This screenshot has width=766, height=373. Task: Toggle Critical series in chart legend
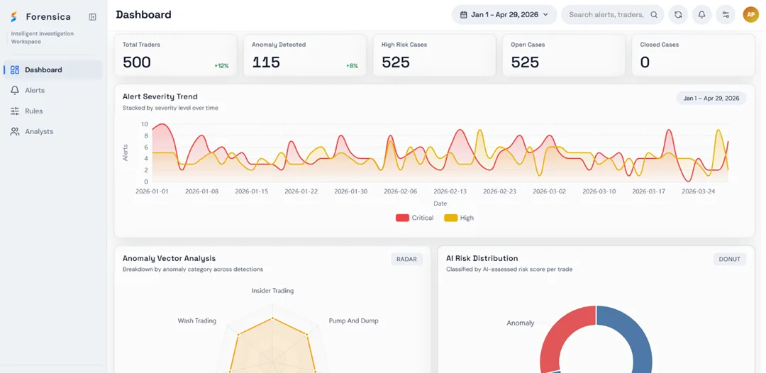414,218
